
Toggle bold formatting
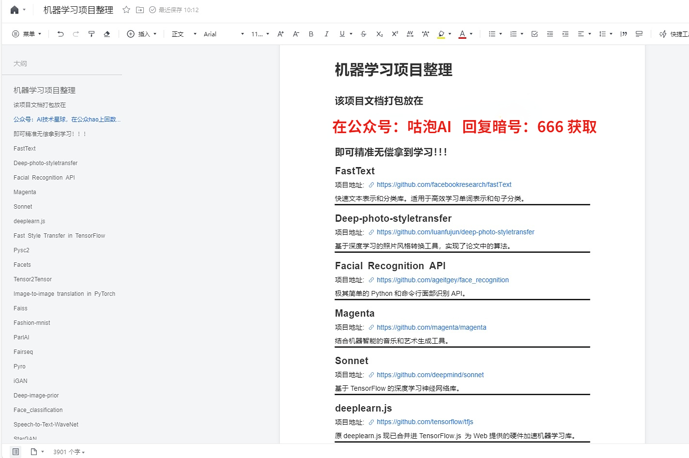click(x=311, y=34)
